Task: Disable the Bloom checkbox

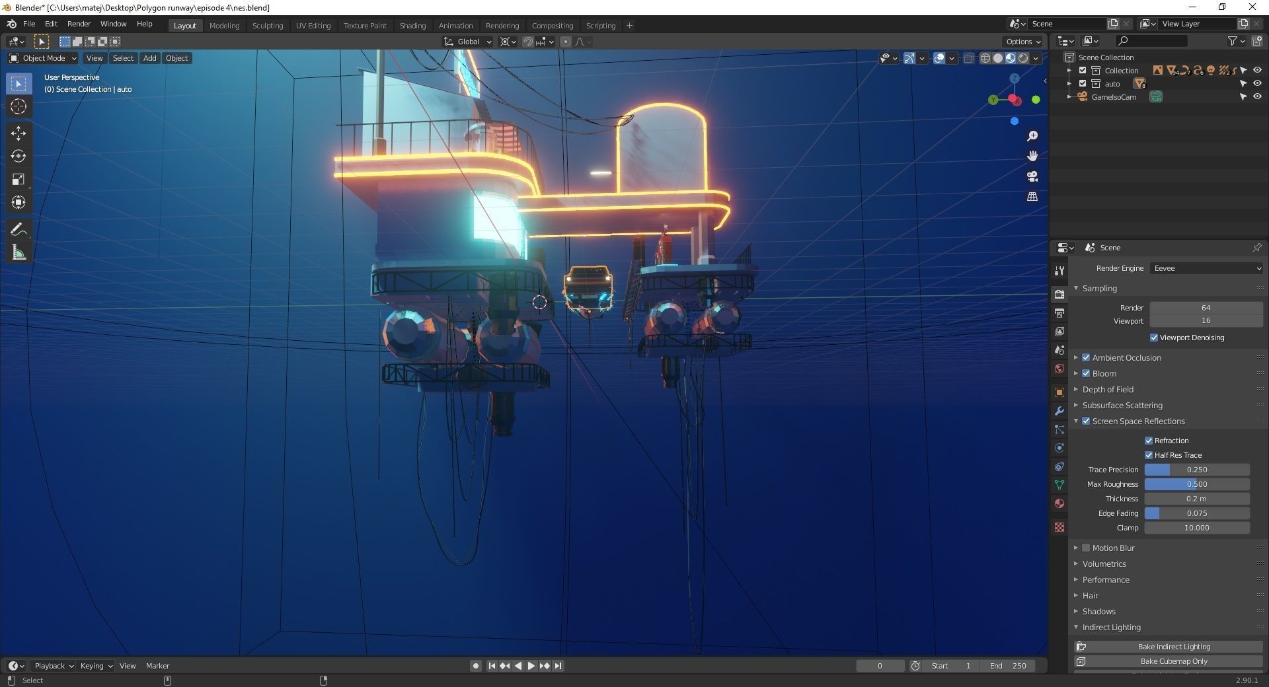Action: click(1086, 373)
